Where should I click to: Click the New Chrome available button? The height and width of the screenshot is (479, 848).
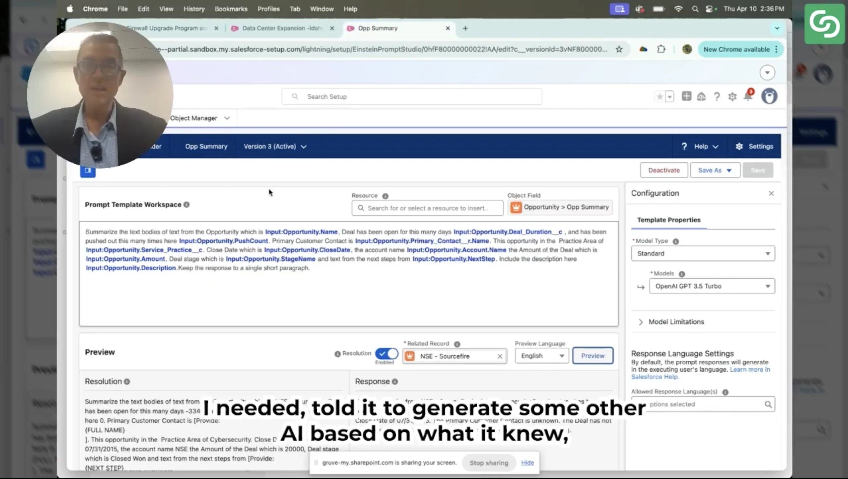pos(741,49)
